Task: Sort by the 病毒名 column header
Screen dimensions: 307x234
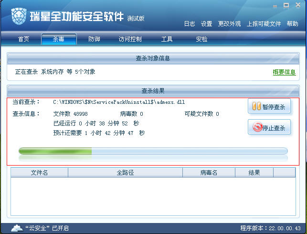Action: 209,173
